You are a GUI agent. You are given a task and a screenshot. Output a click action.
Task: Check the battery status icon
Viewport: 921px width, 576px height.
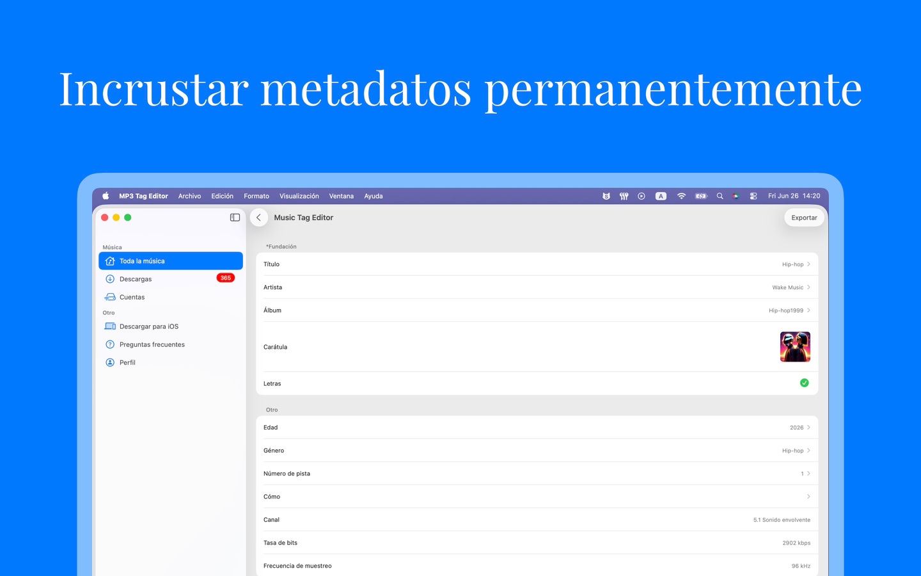point(702,196)
